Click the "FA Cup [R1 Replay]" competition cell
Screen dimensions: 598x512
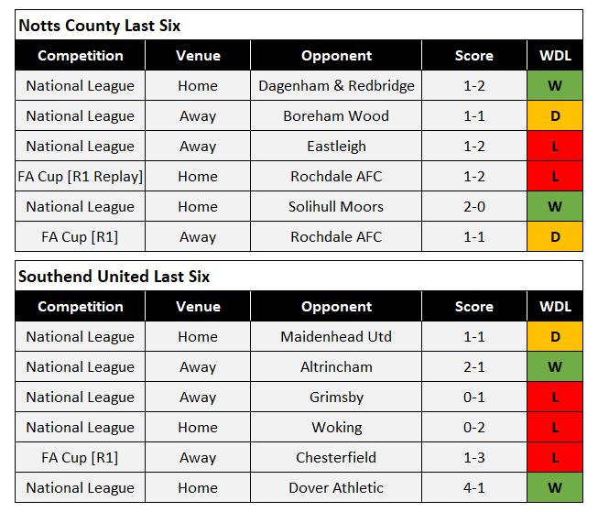pos(81,177)
